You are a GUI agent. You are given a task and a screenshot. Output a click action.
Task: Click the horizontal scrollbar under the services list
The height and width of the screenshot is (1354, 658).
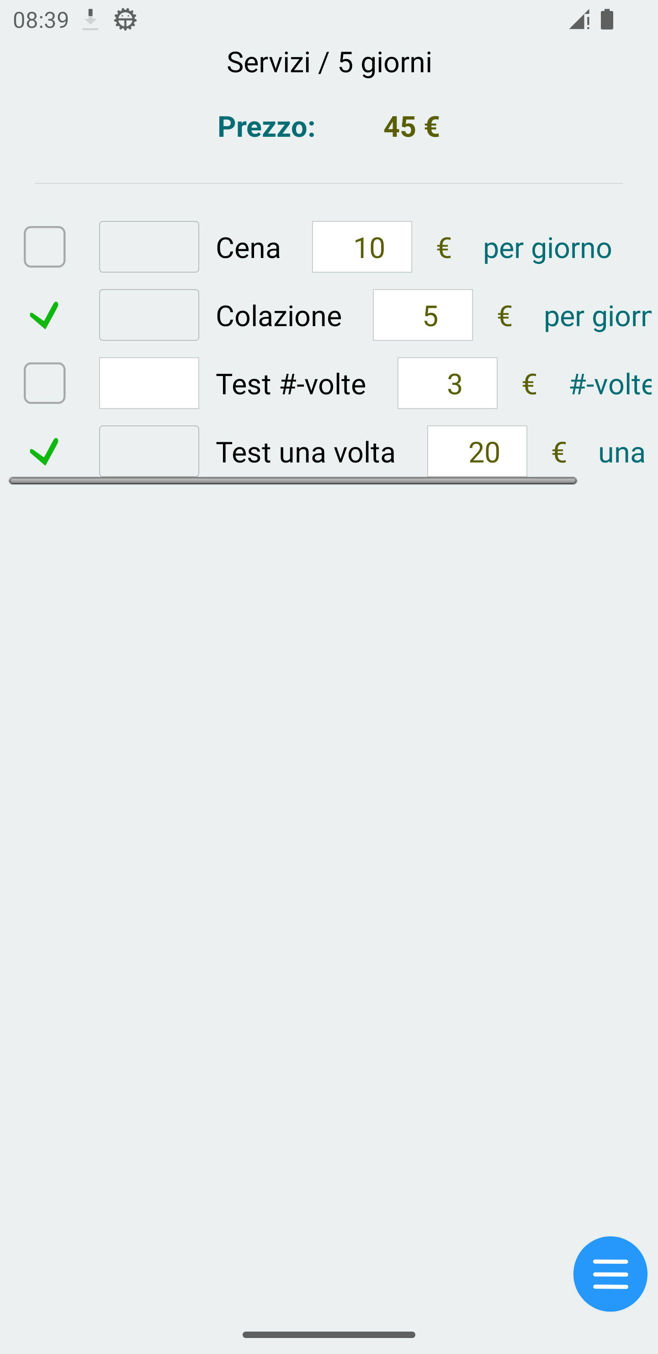click(293, 481)
